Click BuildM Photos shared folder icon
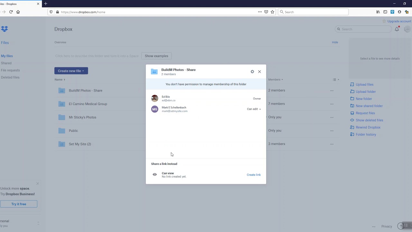 click(x=62, y=91)
